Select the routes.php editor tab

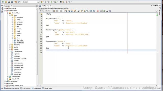[46, 6]
